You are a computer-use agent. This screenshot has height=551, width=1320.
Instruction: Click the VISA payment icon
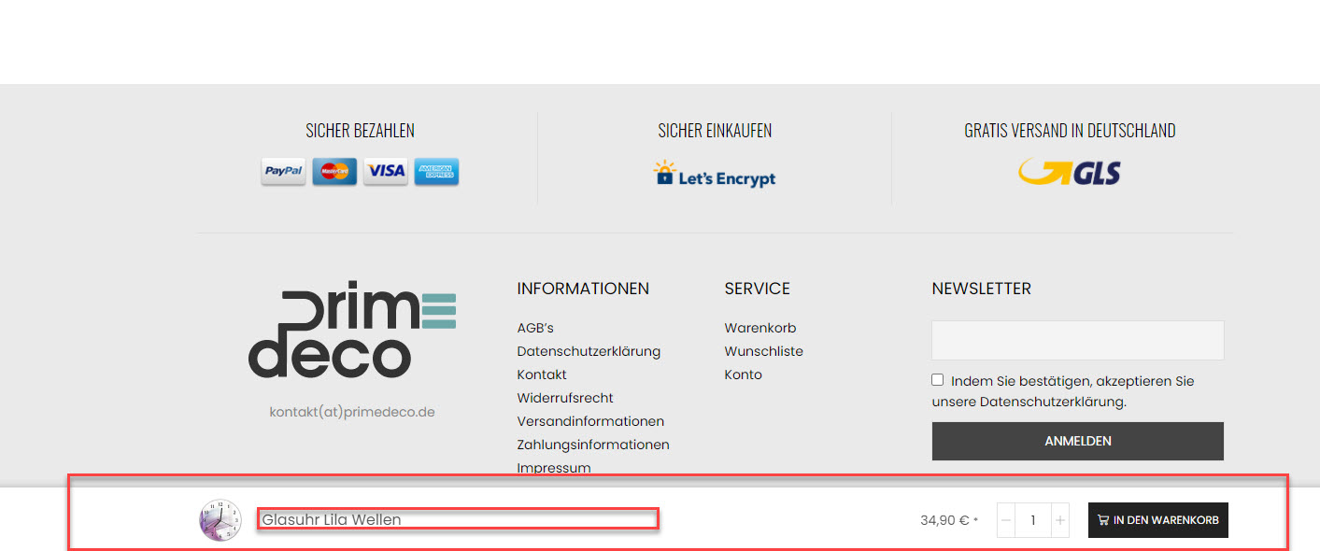click(386, 171)
